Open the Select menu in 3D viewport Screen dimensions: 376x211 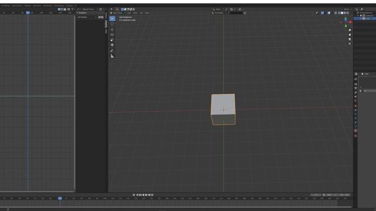click(x=135, y=13)
